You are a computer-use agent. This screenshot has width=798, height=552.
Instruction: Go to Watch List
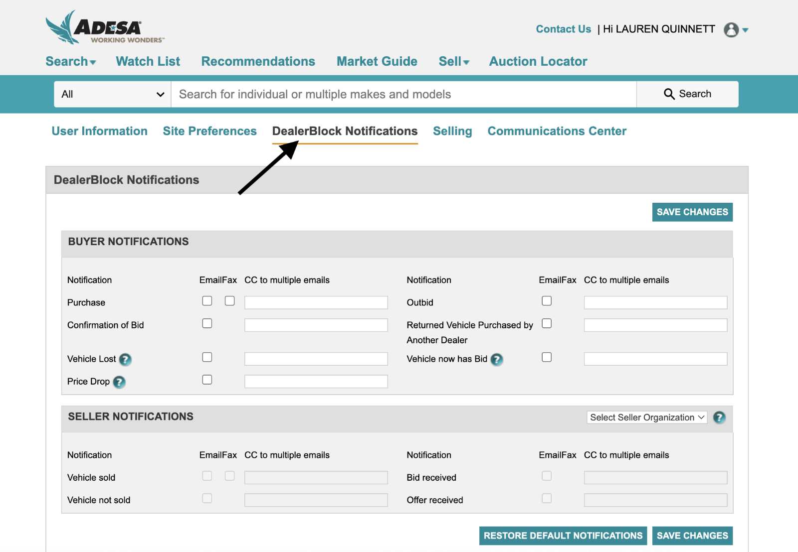[148, 61]
